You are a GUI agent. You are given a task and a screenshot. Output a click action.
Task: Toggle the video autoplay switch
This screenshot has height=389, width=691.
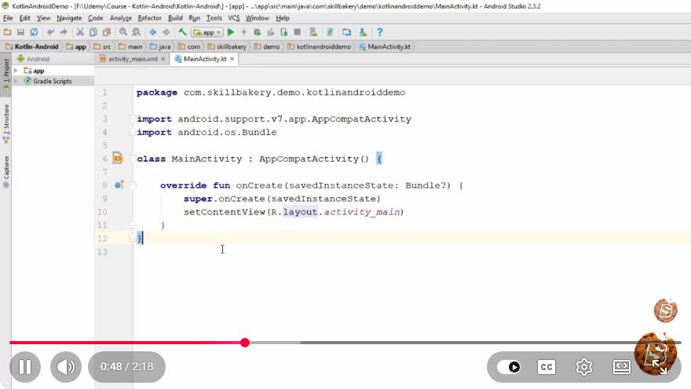[x=509, y=367]
